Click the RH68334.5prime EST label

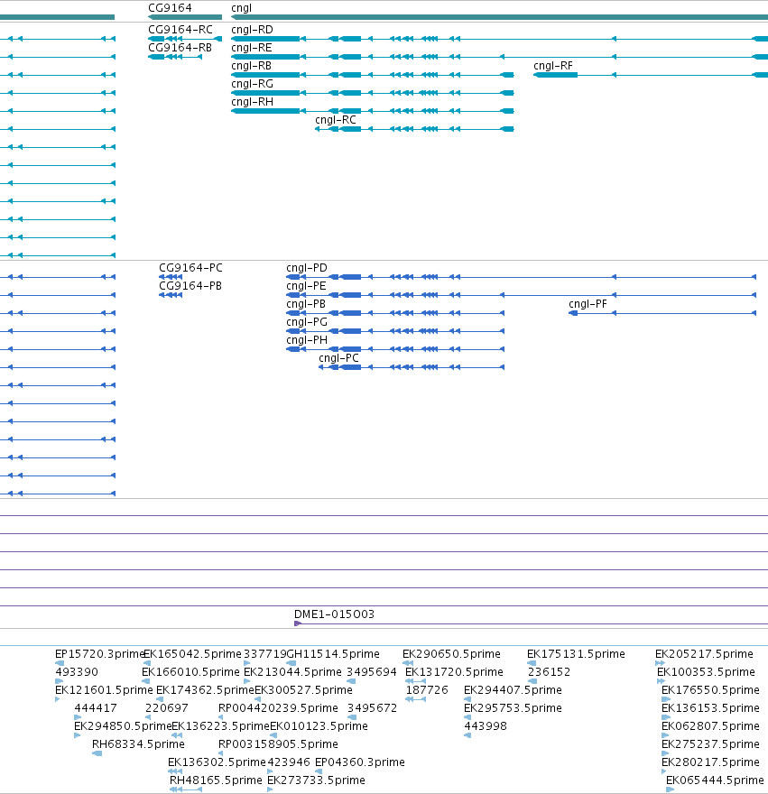click(x=138, y=744)
